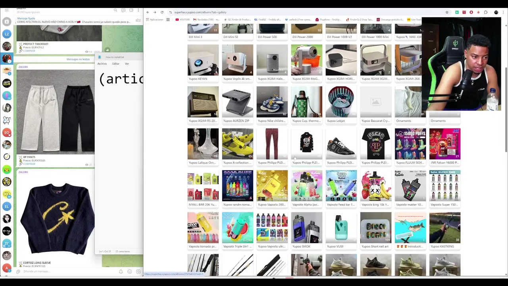Open the Yupoo SMOK album
This screenshot has height=286, width=508.
click(306, 230)
